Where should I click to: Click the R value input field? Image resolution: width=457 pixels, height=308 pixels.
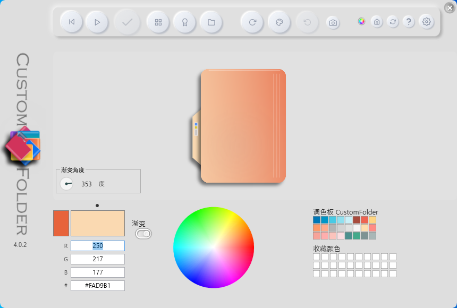pos(98,246)
